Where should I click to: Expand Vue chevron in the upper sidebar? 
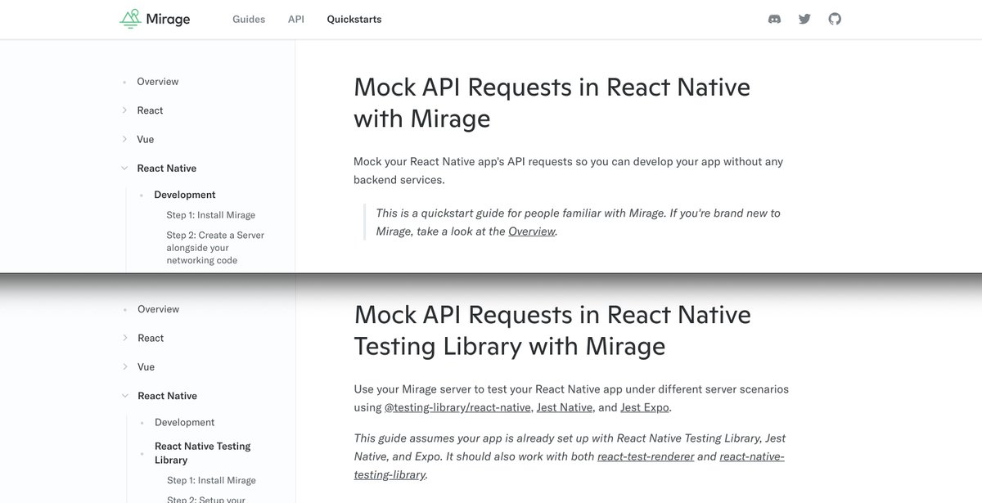(124, 139)
